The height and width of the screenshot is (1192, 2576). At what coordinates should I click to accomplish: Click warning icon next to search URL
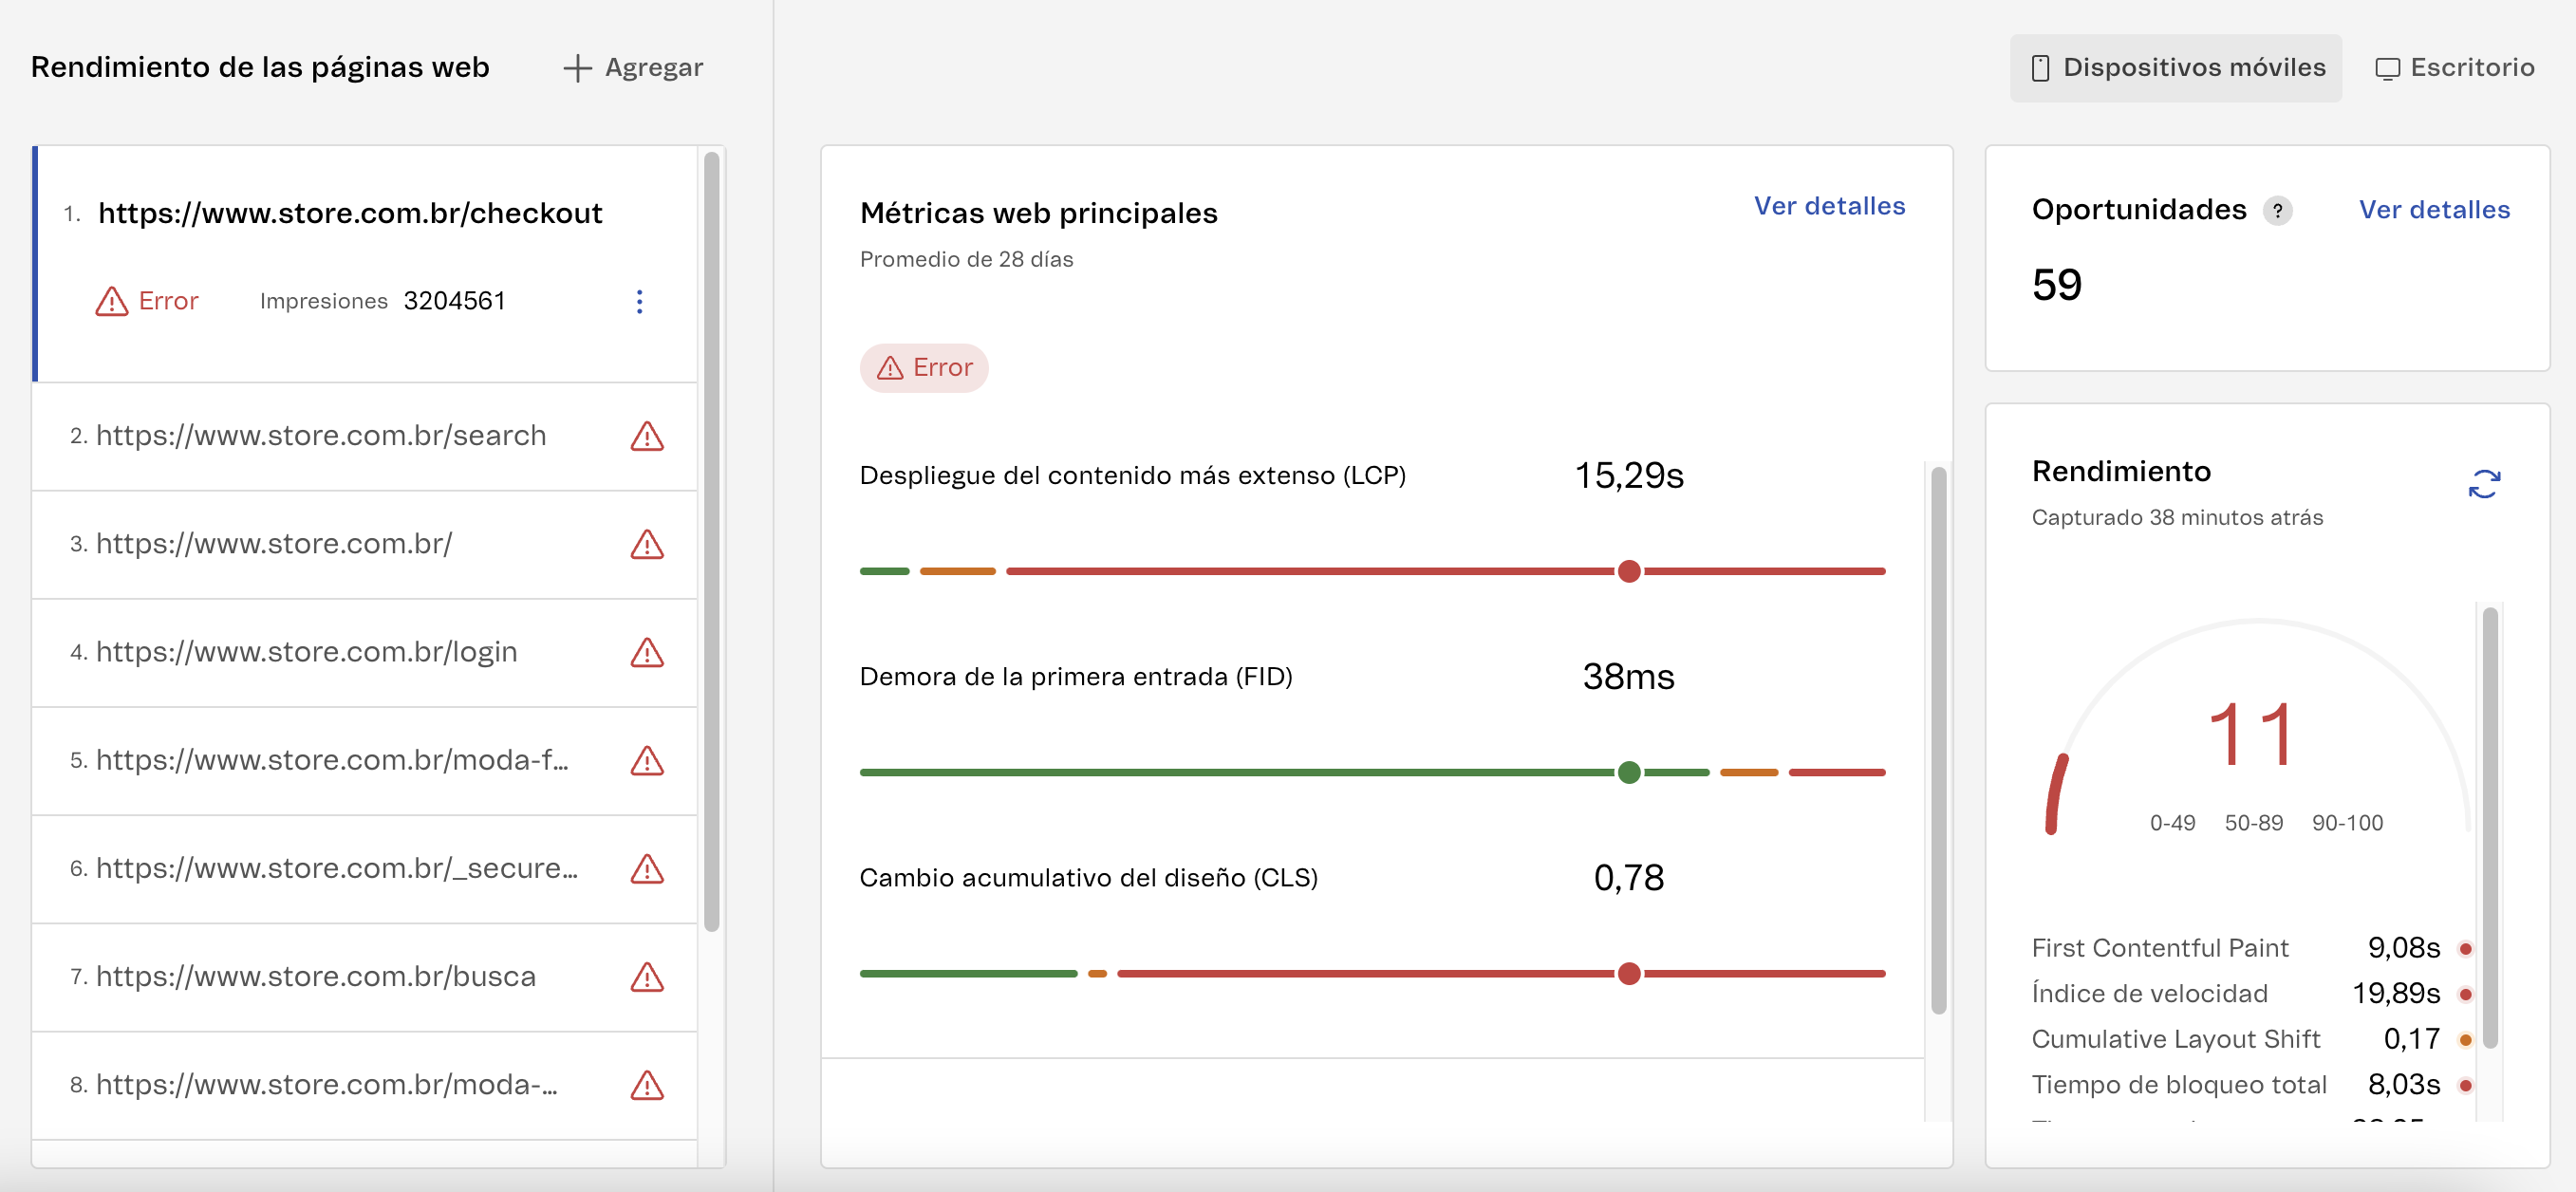(x=647, y=436)
